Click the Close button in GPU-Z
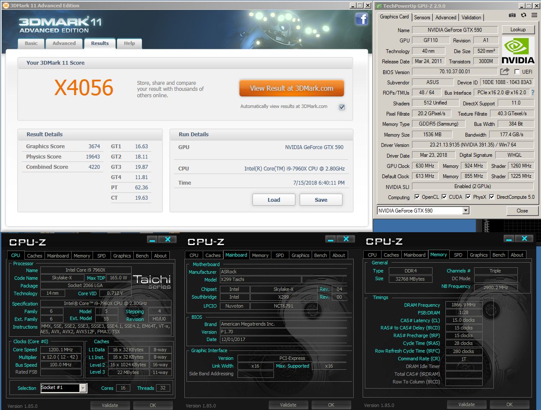This screenshot has width=541, height=410. 522,211
